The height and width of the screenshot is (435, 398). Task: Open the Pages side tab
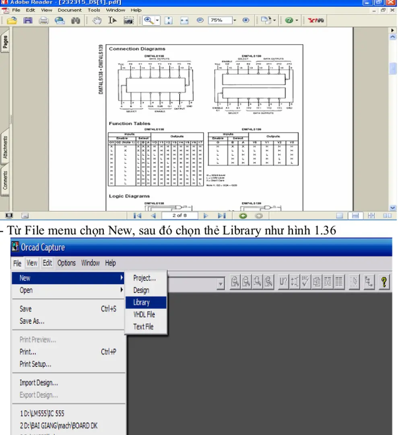coord(5,42)
